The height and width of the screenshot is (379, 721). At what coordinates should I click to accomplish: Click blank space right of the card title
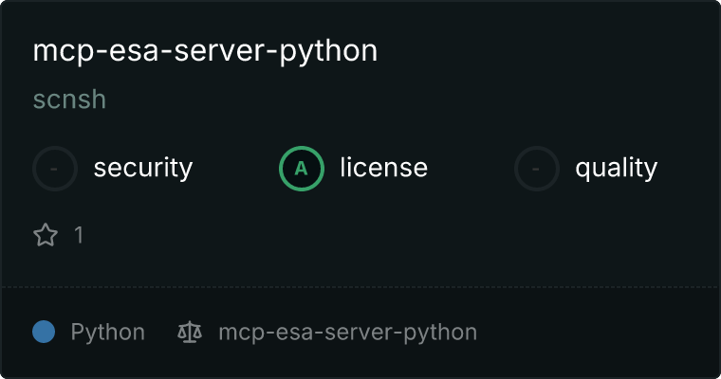pos(550,51)
